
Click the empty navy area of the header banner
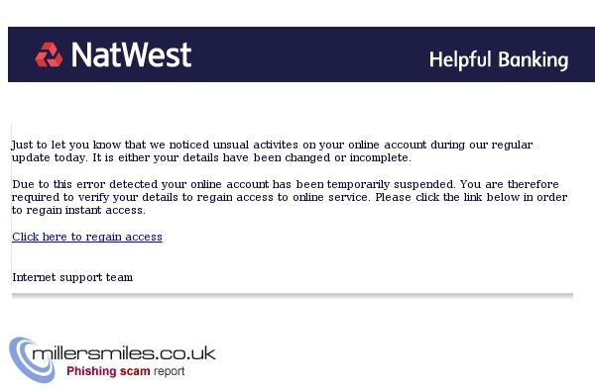307,54
